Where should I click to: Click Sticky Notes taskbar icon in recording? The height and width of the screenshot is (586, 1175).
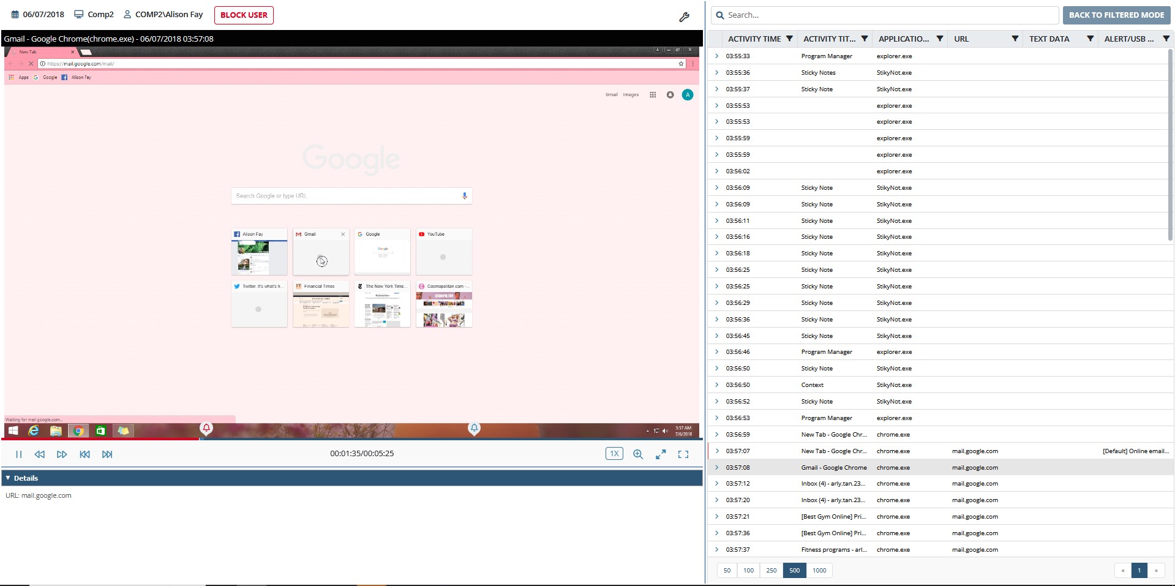(123, 430)
